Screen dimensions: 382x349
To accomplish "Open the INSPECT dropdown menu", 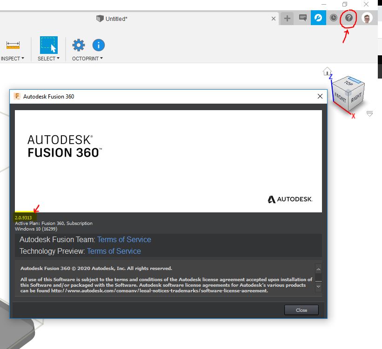I will [13, 59].
